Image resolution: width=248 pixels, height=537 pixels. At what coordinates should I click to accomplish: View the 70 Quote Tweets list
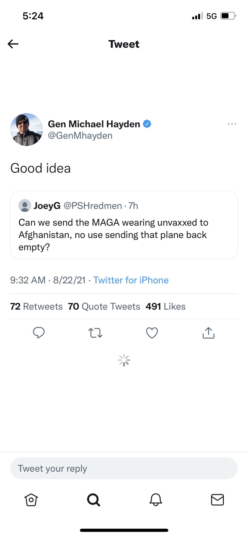point(104,306)
